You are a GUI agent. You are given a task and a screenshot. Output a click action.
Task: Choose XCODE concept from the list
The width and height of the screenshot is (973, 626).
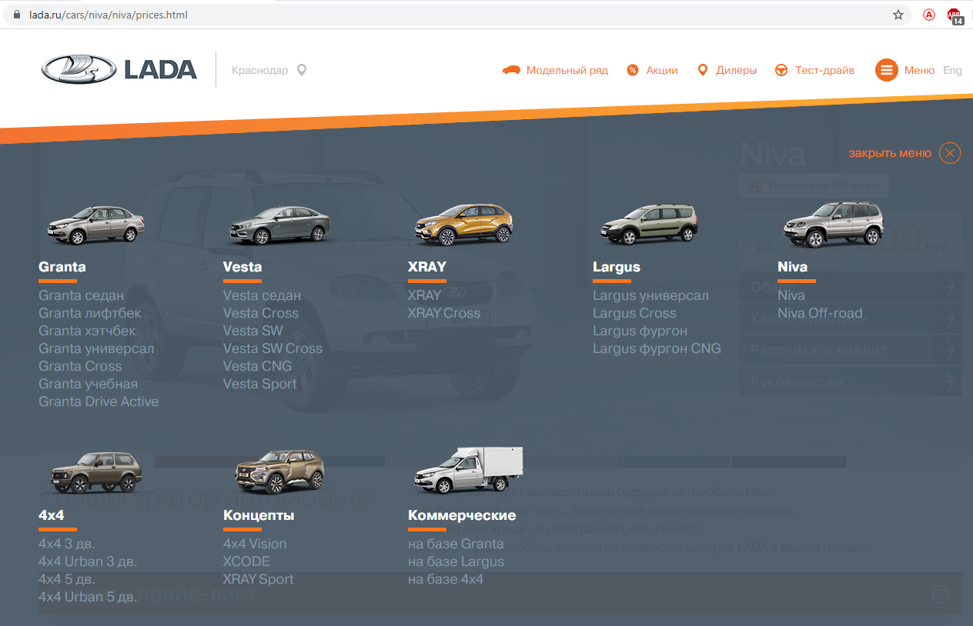click(246, 561)
